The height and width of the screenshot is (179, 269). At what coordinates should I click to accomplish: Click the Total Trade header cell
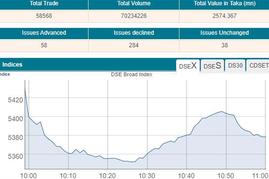click(x=44, y=4)
